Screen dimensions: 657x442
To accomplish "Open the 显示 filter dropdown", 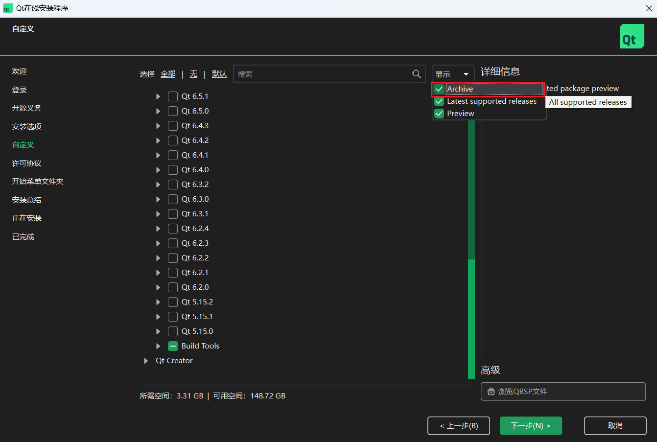I will pos(452,74).
